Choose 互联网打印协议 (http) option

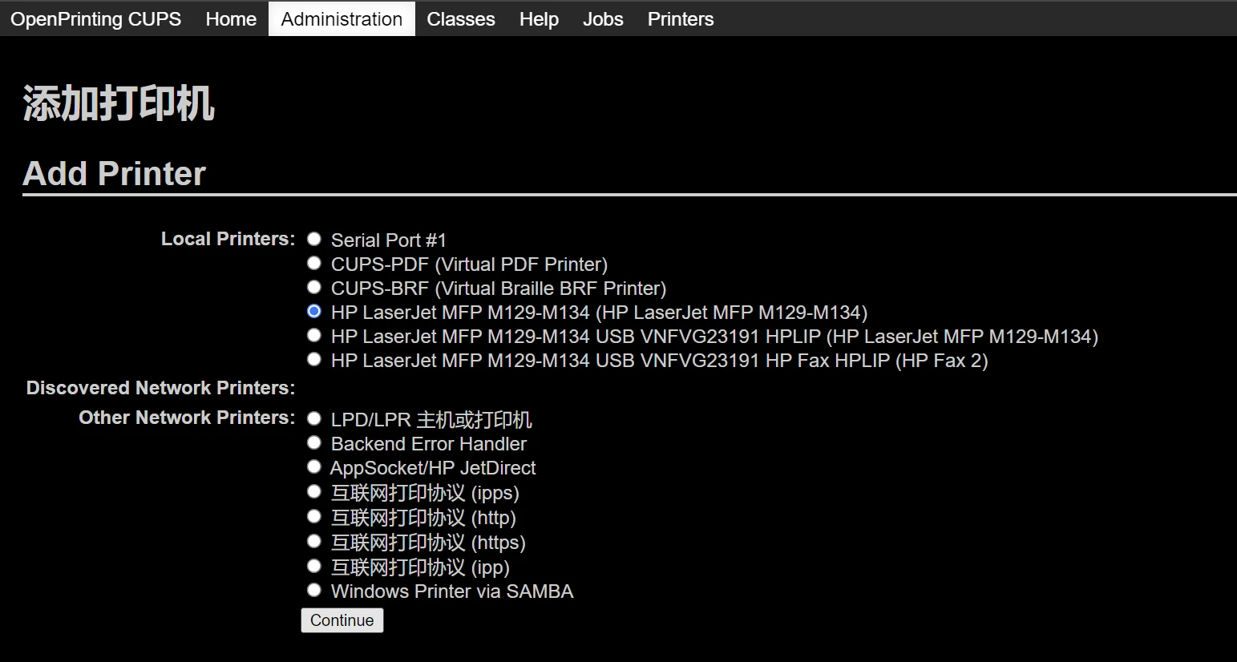pyautogui.click(x=314, y=516)
